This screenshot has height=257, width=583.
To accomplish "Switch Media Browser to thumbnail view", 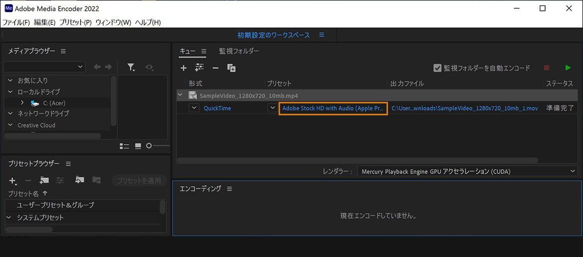I will click(138, 146).
